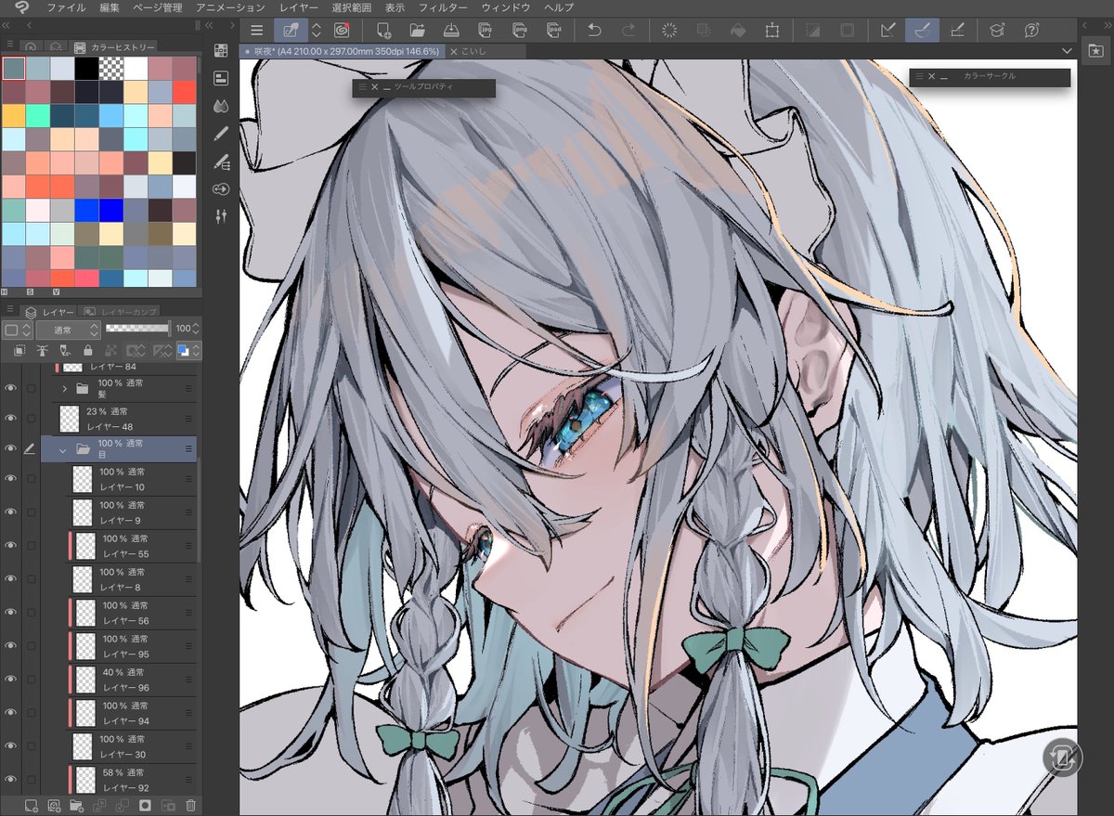Viewport: 1114px width, 816px height.
Task: Open the 通常 blending mode dropdown
Action: (x=68, y=330)
